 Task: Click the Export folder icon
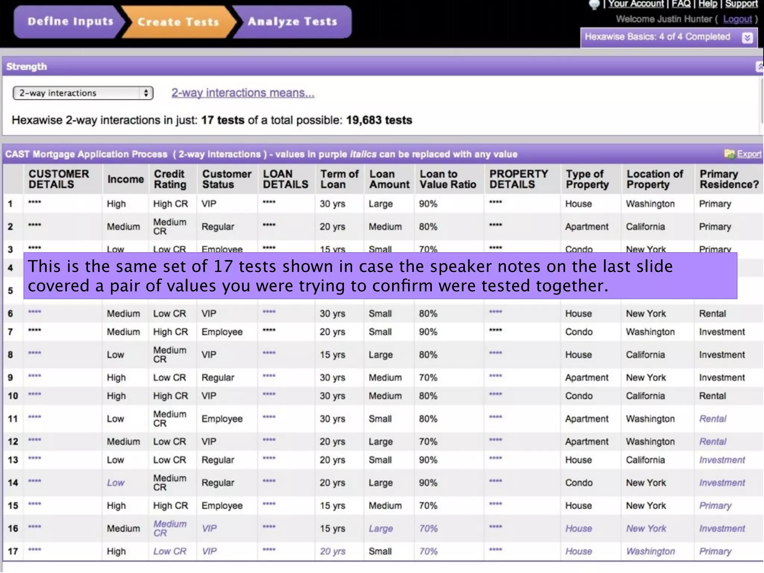coord(729,154)
